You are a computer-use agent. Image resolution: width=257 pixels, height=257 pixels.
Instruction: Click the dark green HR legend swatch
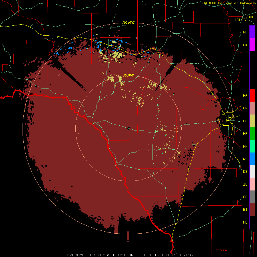tap(252, 134)
